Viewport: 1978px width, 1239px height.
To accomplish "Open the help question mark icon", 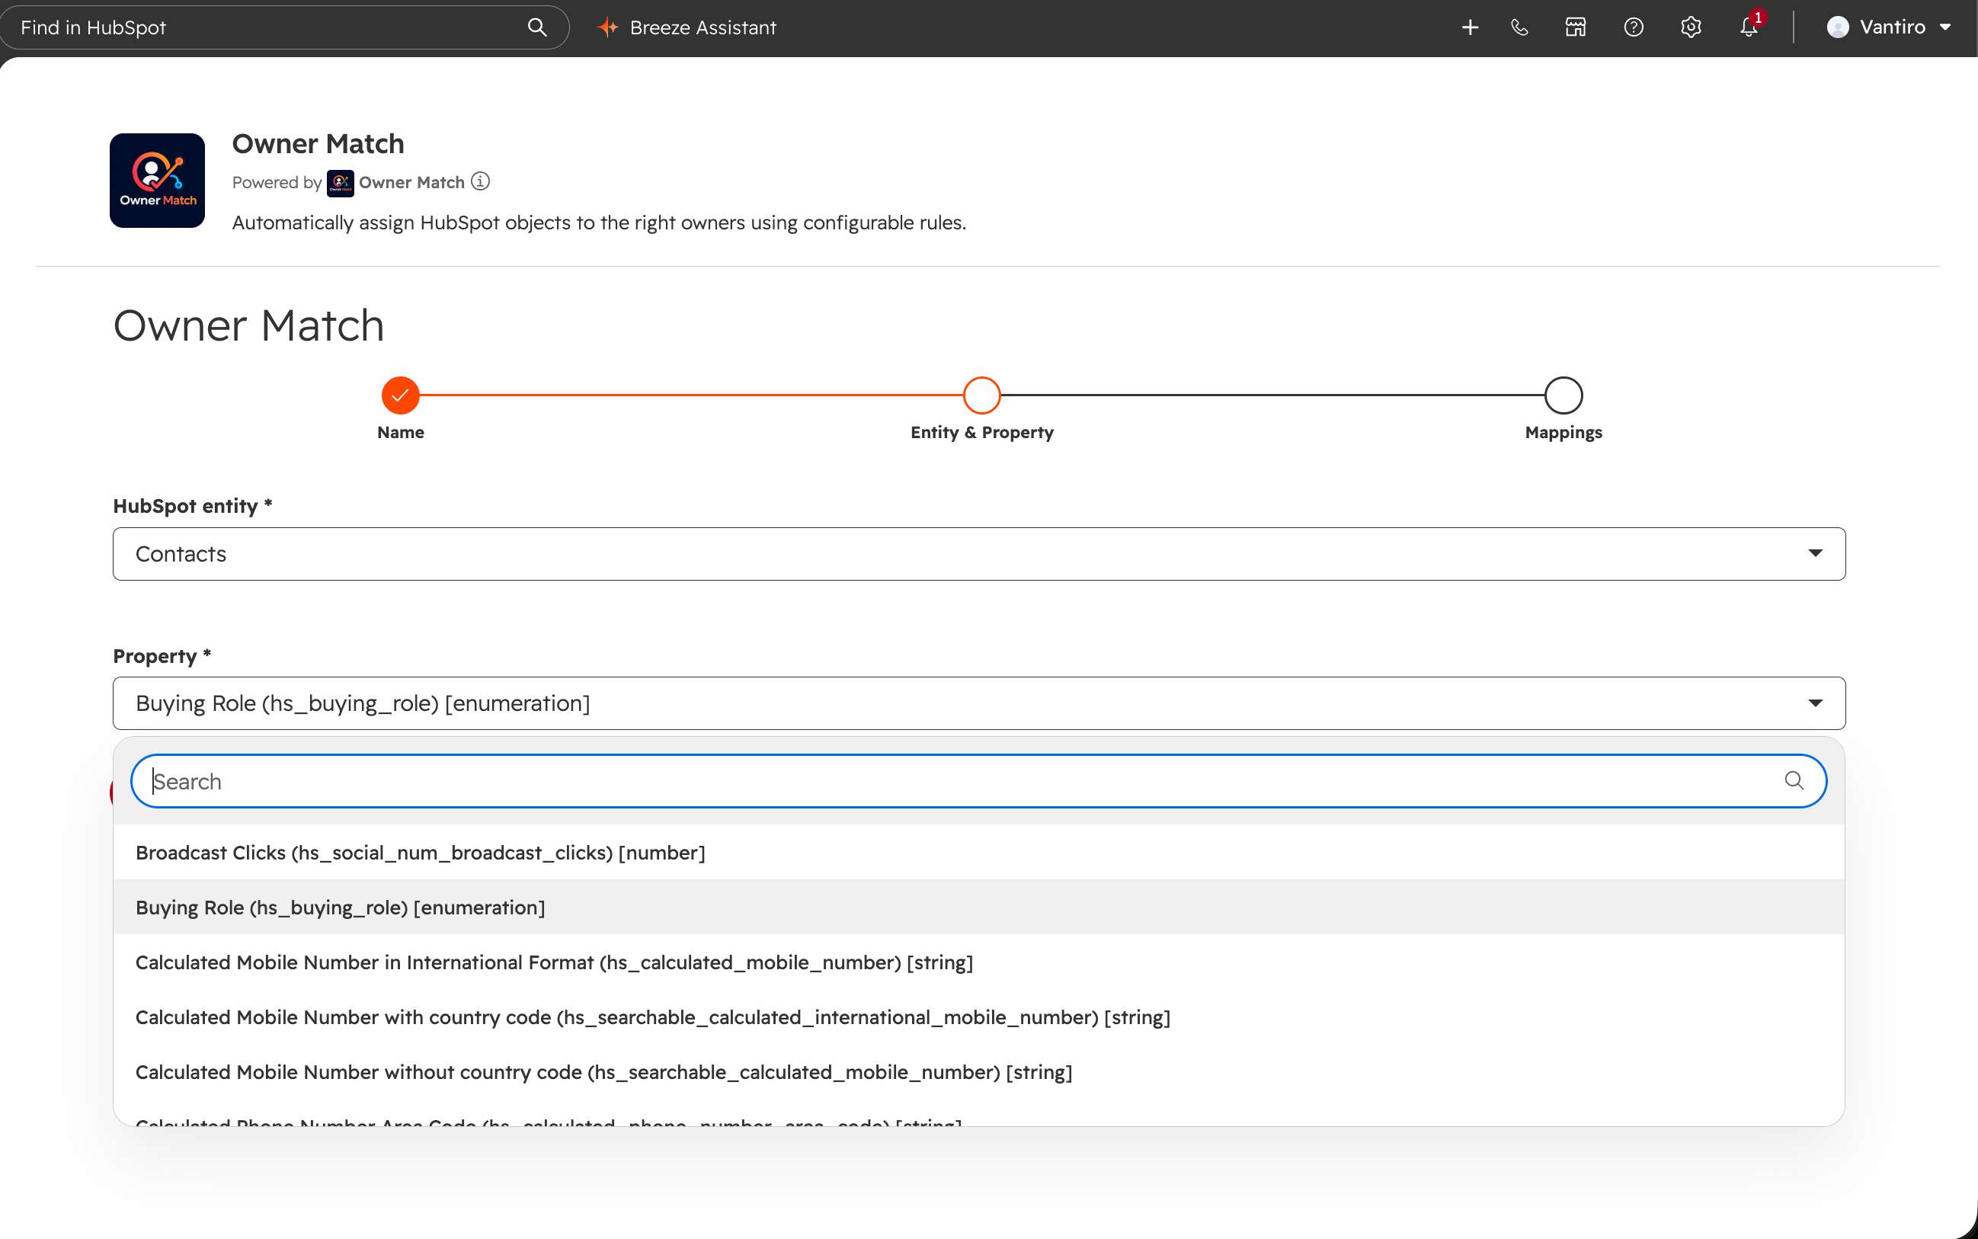I will (x=1633, y=27).
